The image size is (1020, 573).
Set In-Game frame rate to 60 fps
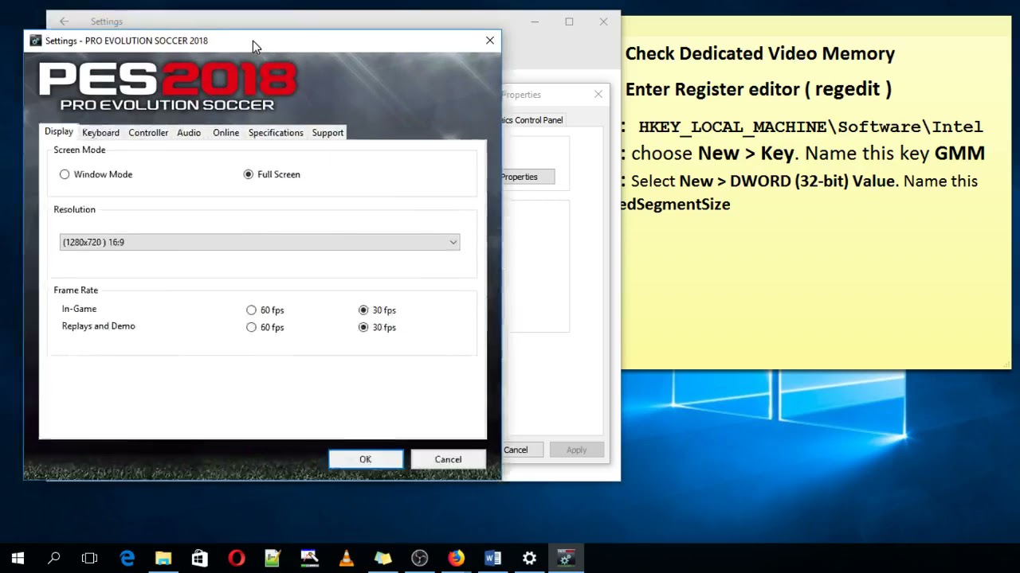(252, 310)
